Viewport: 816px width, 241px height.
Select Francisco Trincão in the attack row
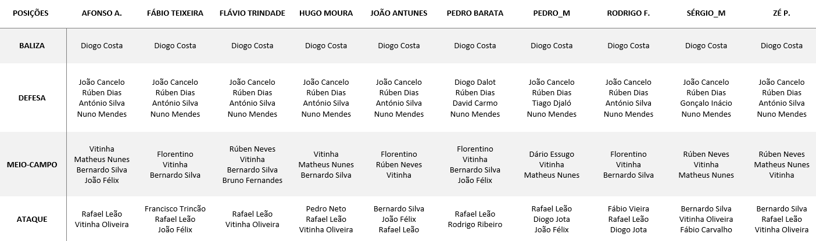[x=175, y=208]
